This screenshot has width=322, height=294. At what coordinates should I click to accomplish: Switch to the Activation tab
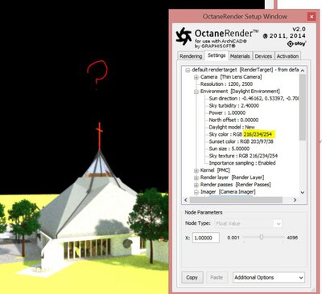(x=287, y=56)
